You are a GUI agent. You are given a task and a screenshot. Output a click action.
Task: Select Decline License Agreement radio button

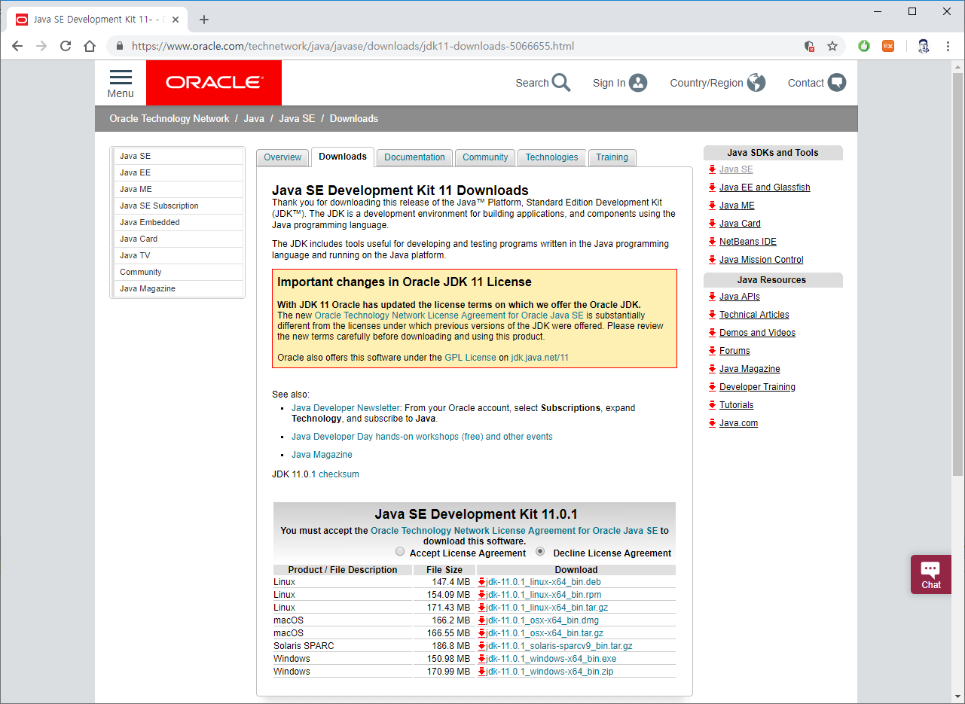click(540, 551)
